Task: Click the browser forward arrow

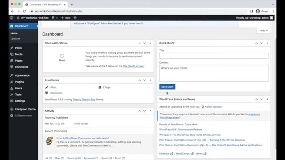Action: tap(18, 11)
